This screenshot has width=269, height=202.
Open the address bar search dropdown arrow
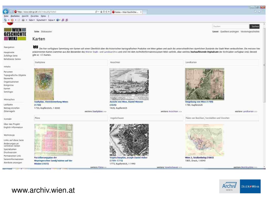[x=99, y=12]
